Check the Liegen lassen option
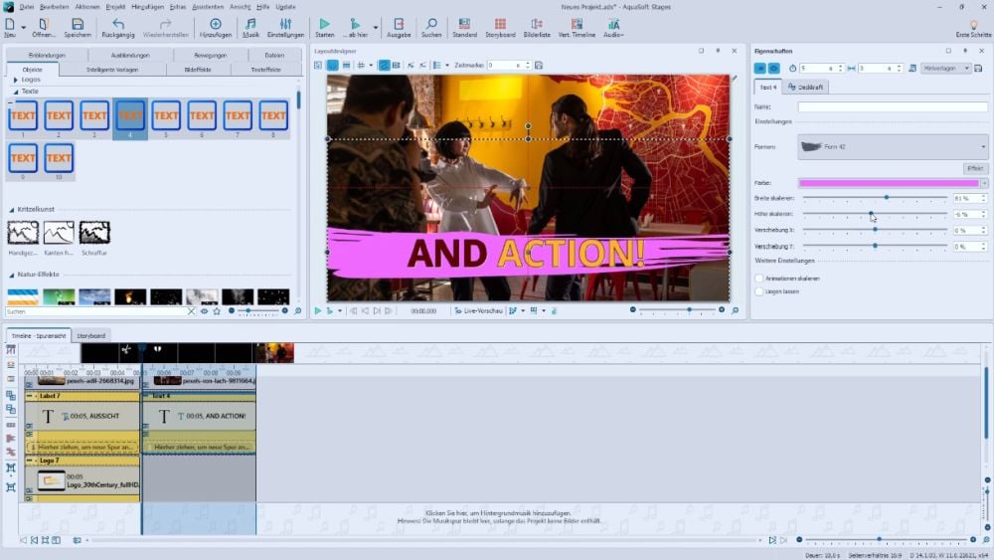 click(x=759, y=291)
